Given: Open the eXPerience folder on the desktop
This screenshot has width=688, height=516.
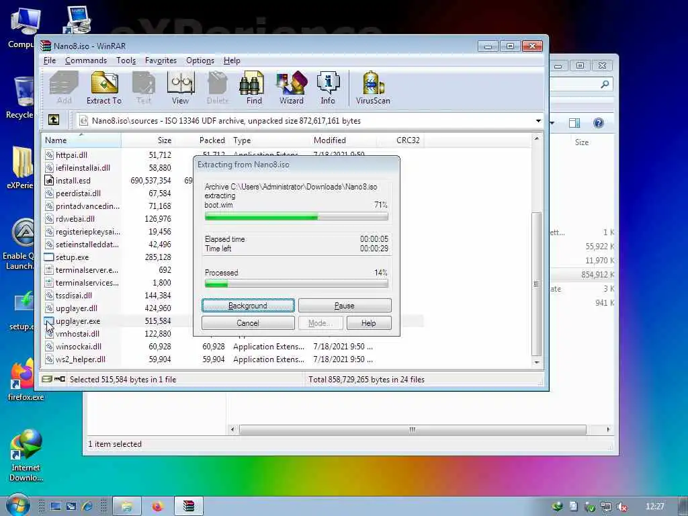Looking at the screenshot, I should 20,167.
